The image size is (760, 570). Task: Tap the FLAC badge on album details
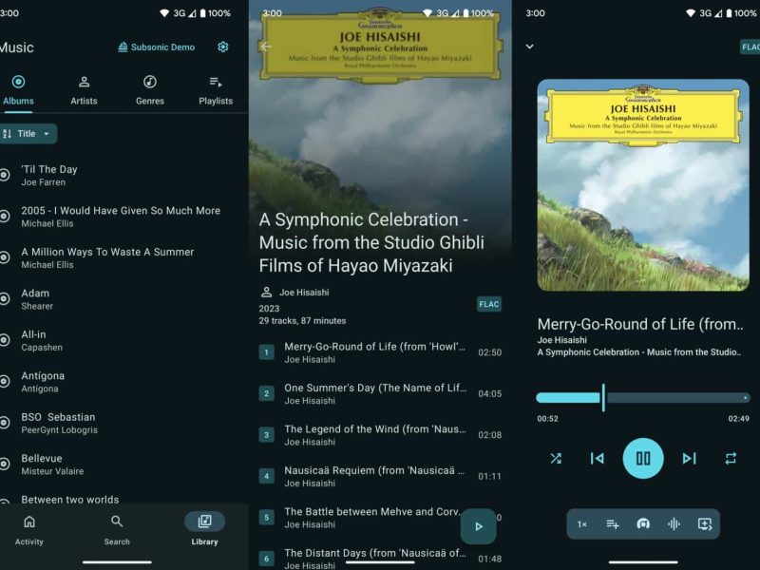[488, 304]
